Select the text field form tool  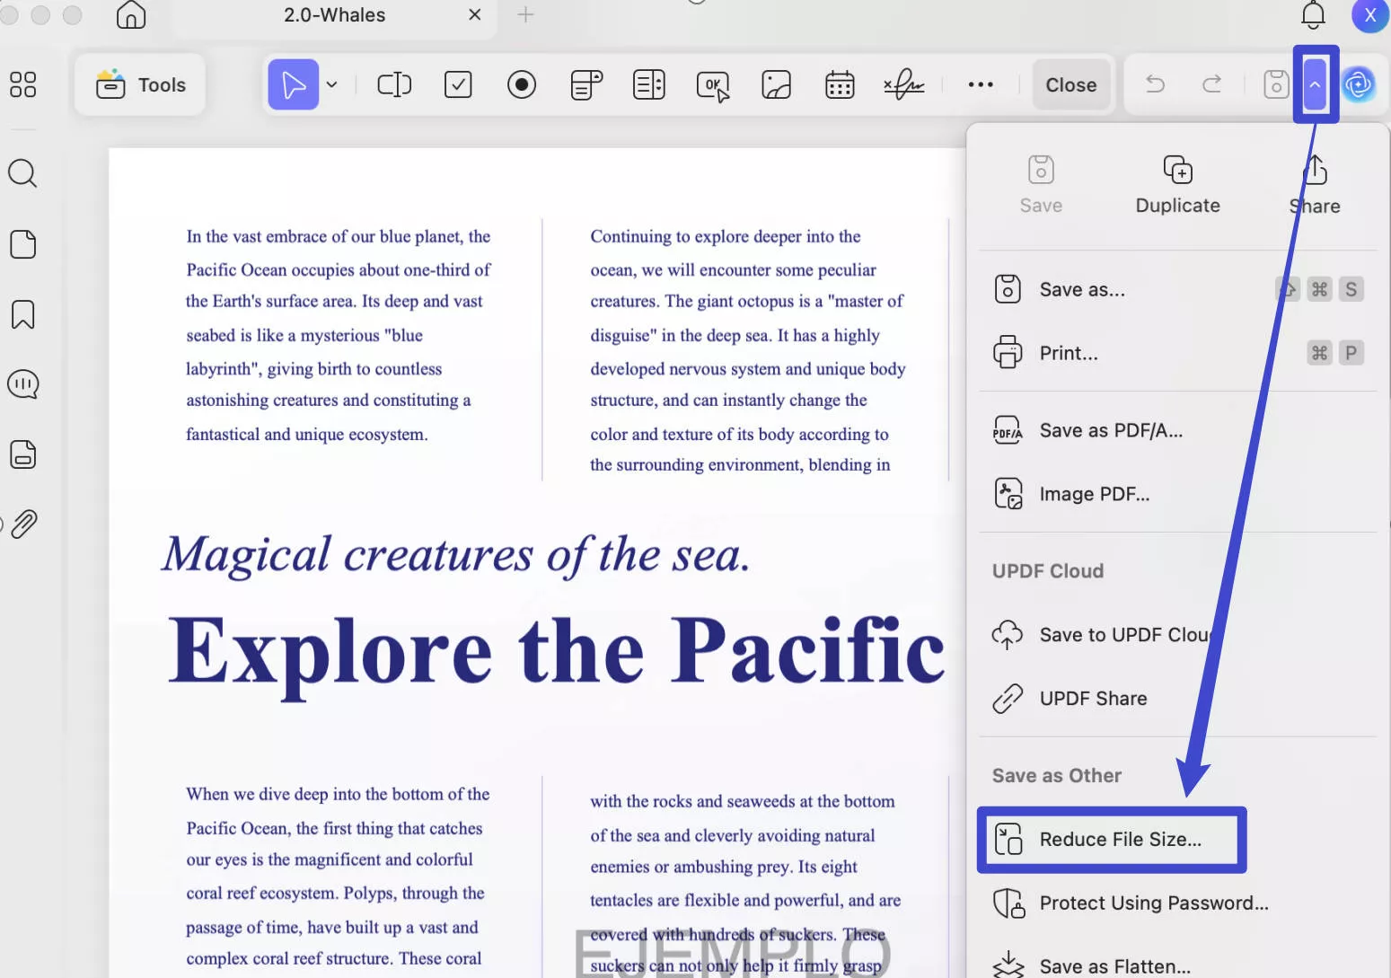coord(394,85)
